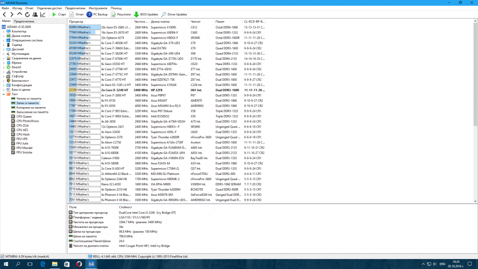Click the Тип централен процесор field

pyautogui.click(x=90, y=213)
